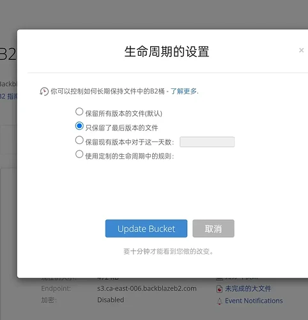Click the file icon beside 未完成的大文件
The height and width of the screenshot is (320, 308).
[219, 289]
